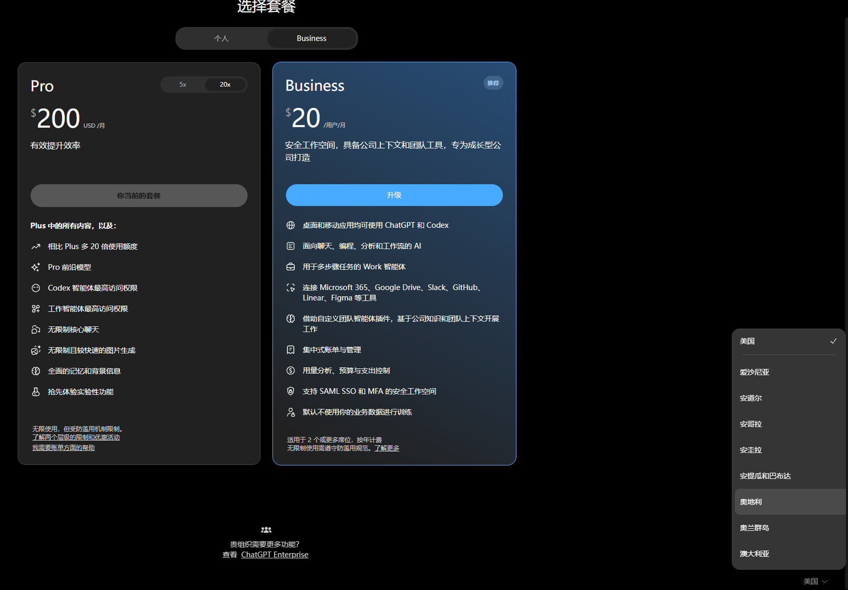Image resolution: width=848 pixels, height=590 pixels.
Task: Click the checkmark next to 美国 in the list
Action: point(833,341)
